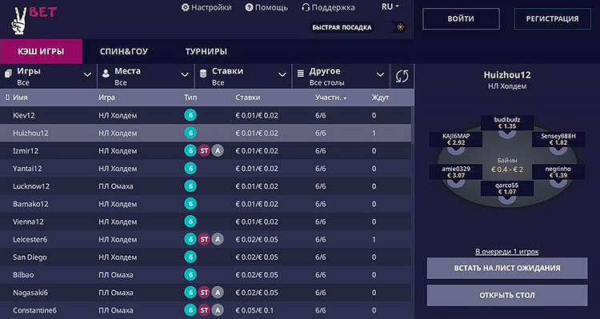Sort by Участн. column arrow

345,98
